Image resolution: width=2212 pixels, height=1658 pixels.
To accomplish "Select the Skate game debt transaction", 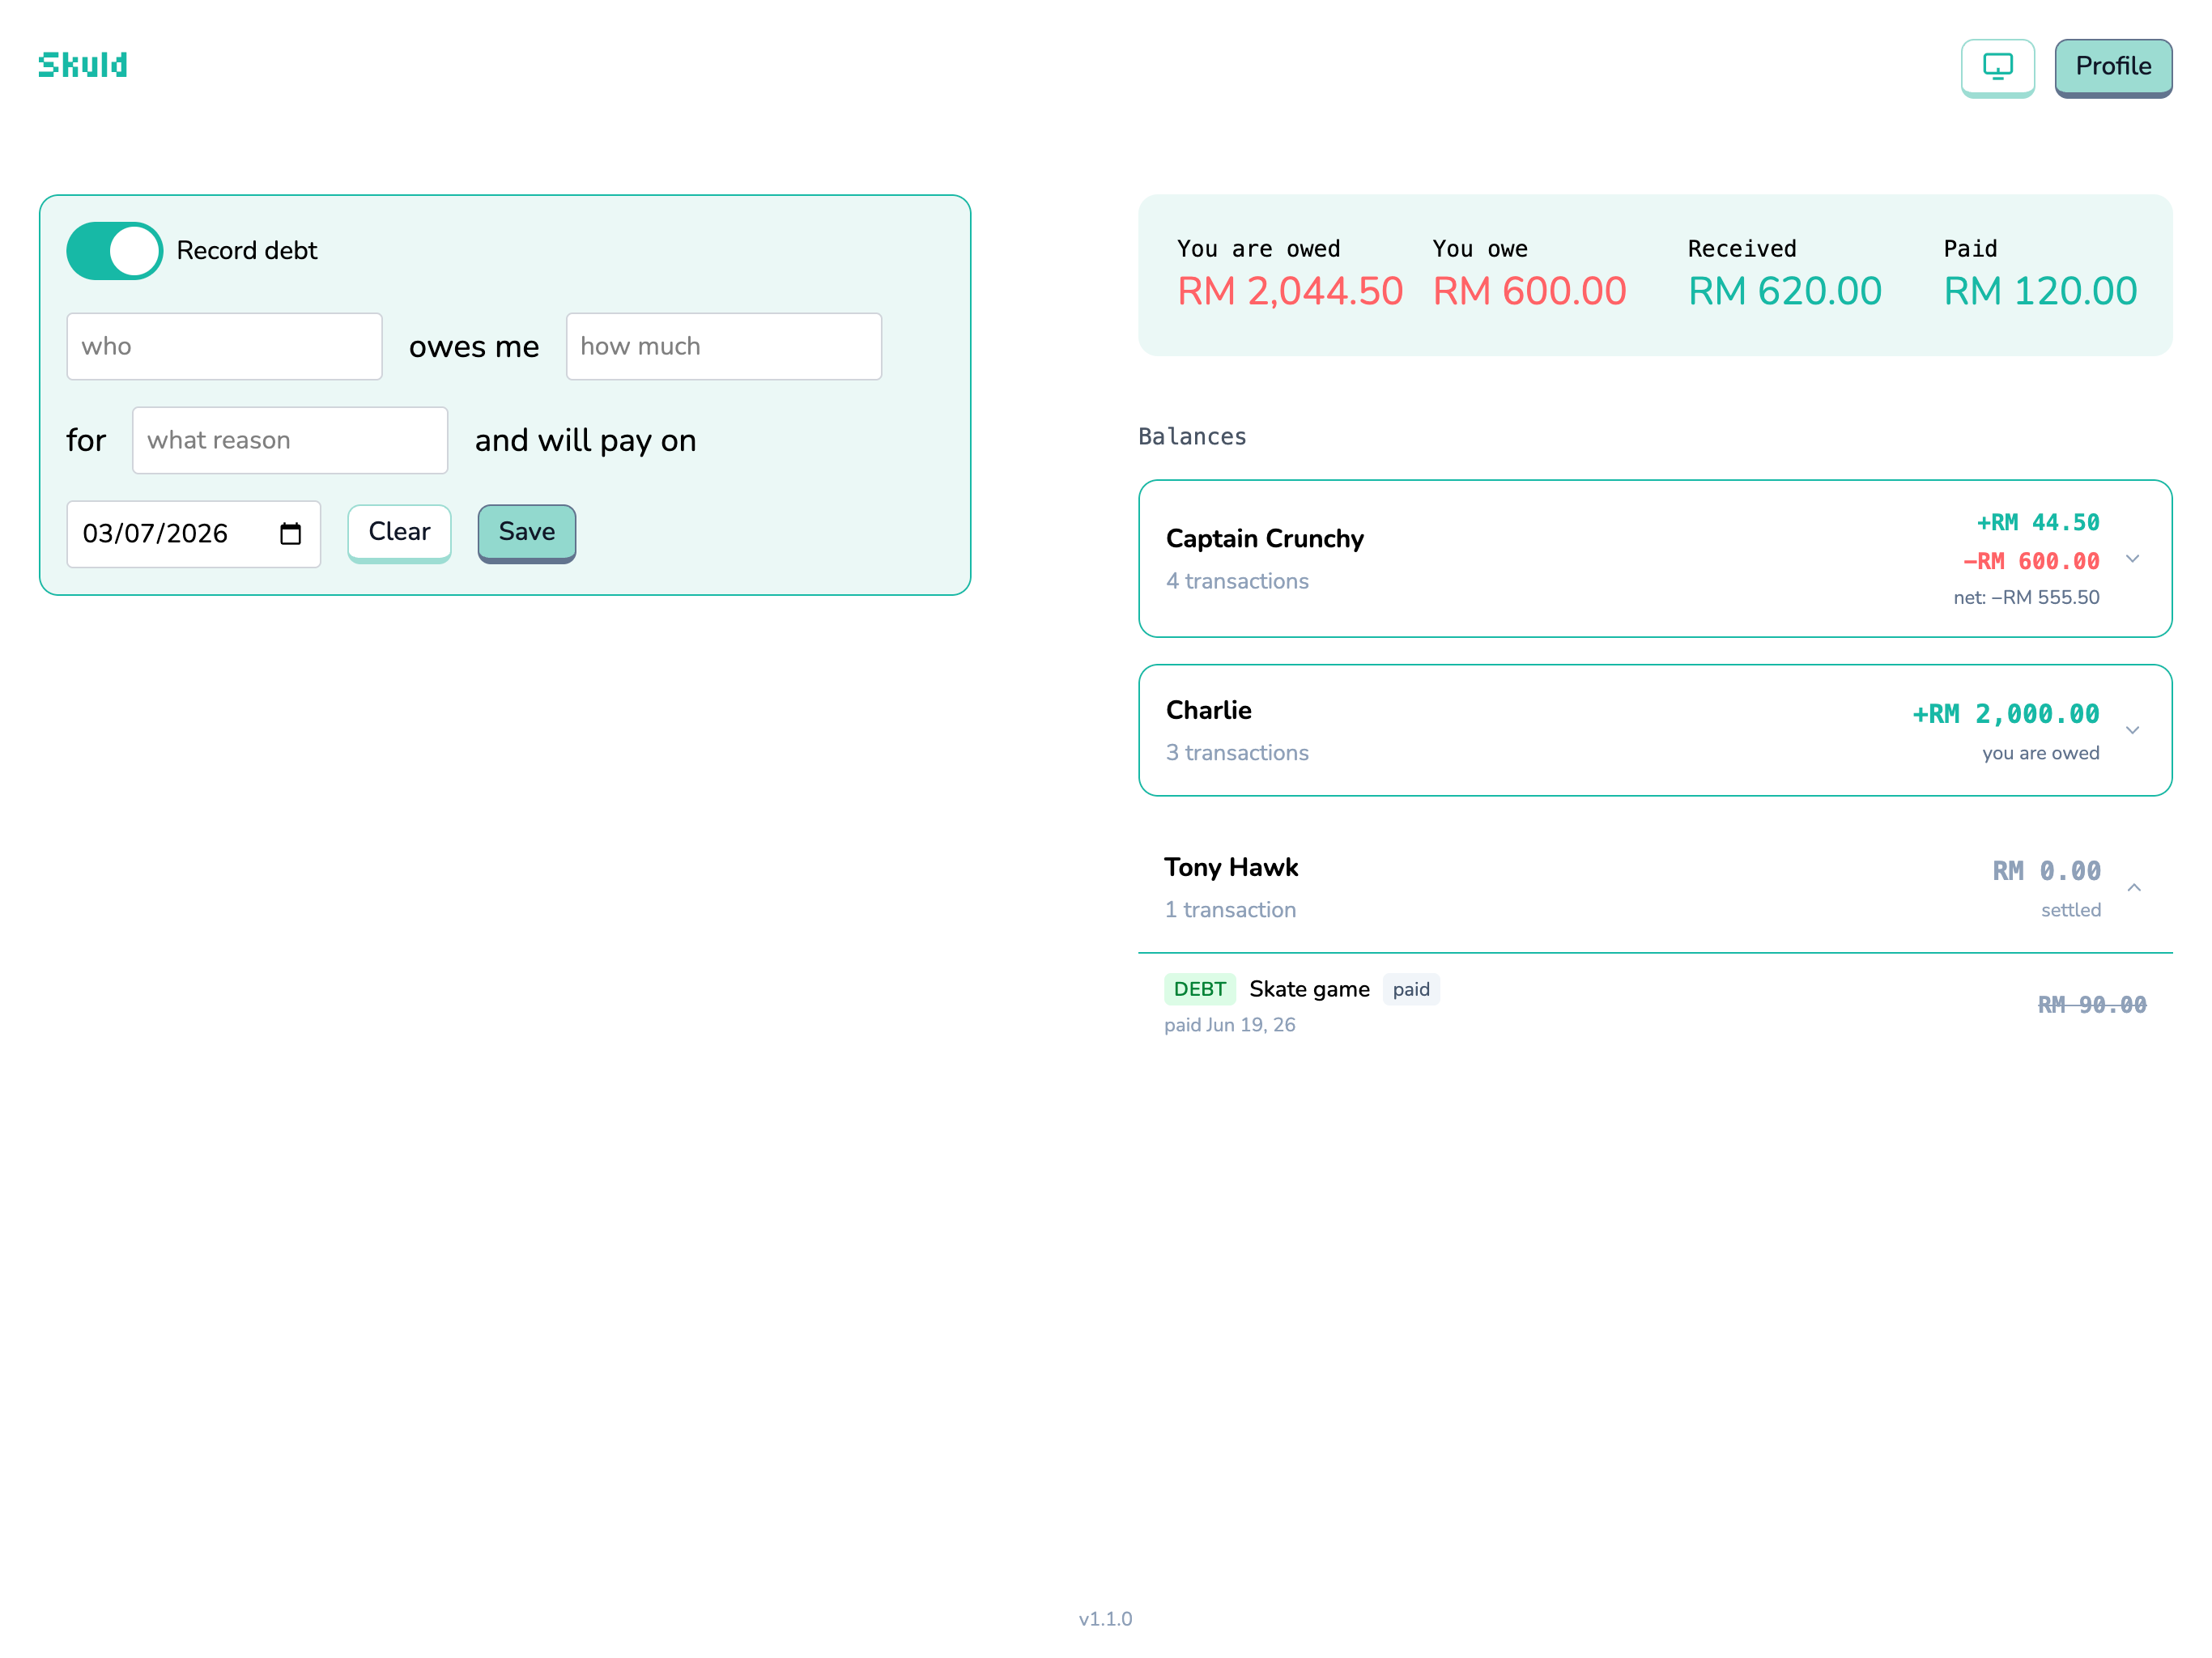I will coord(1655,1004).
